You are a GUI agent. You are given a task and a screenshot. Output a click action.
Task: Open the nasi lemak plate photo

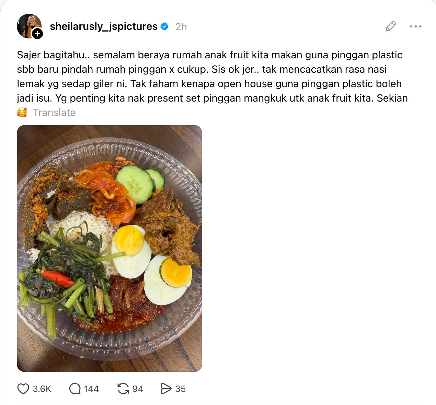(110, 248)
